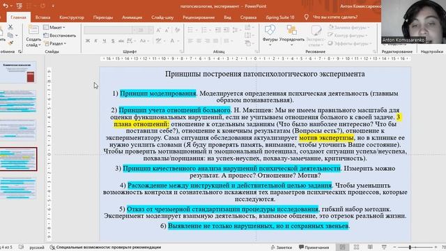Toggle text shadow S formatting

point(113,41)
